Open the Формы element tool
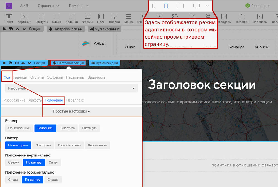278x187 pixels. point(87,18)
